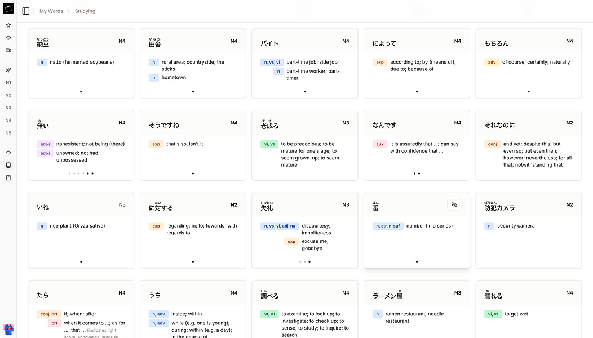Click the 'vt, v1' tag on 調べる card
This screenshot has height=338, width=593.
pos(269,314)
